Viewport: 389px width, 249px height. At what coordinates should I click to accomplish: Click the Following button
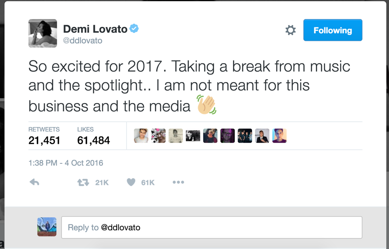tap(333, 30)
